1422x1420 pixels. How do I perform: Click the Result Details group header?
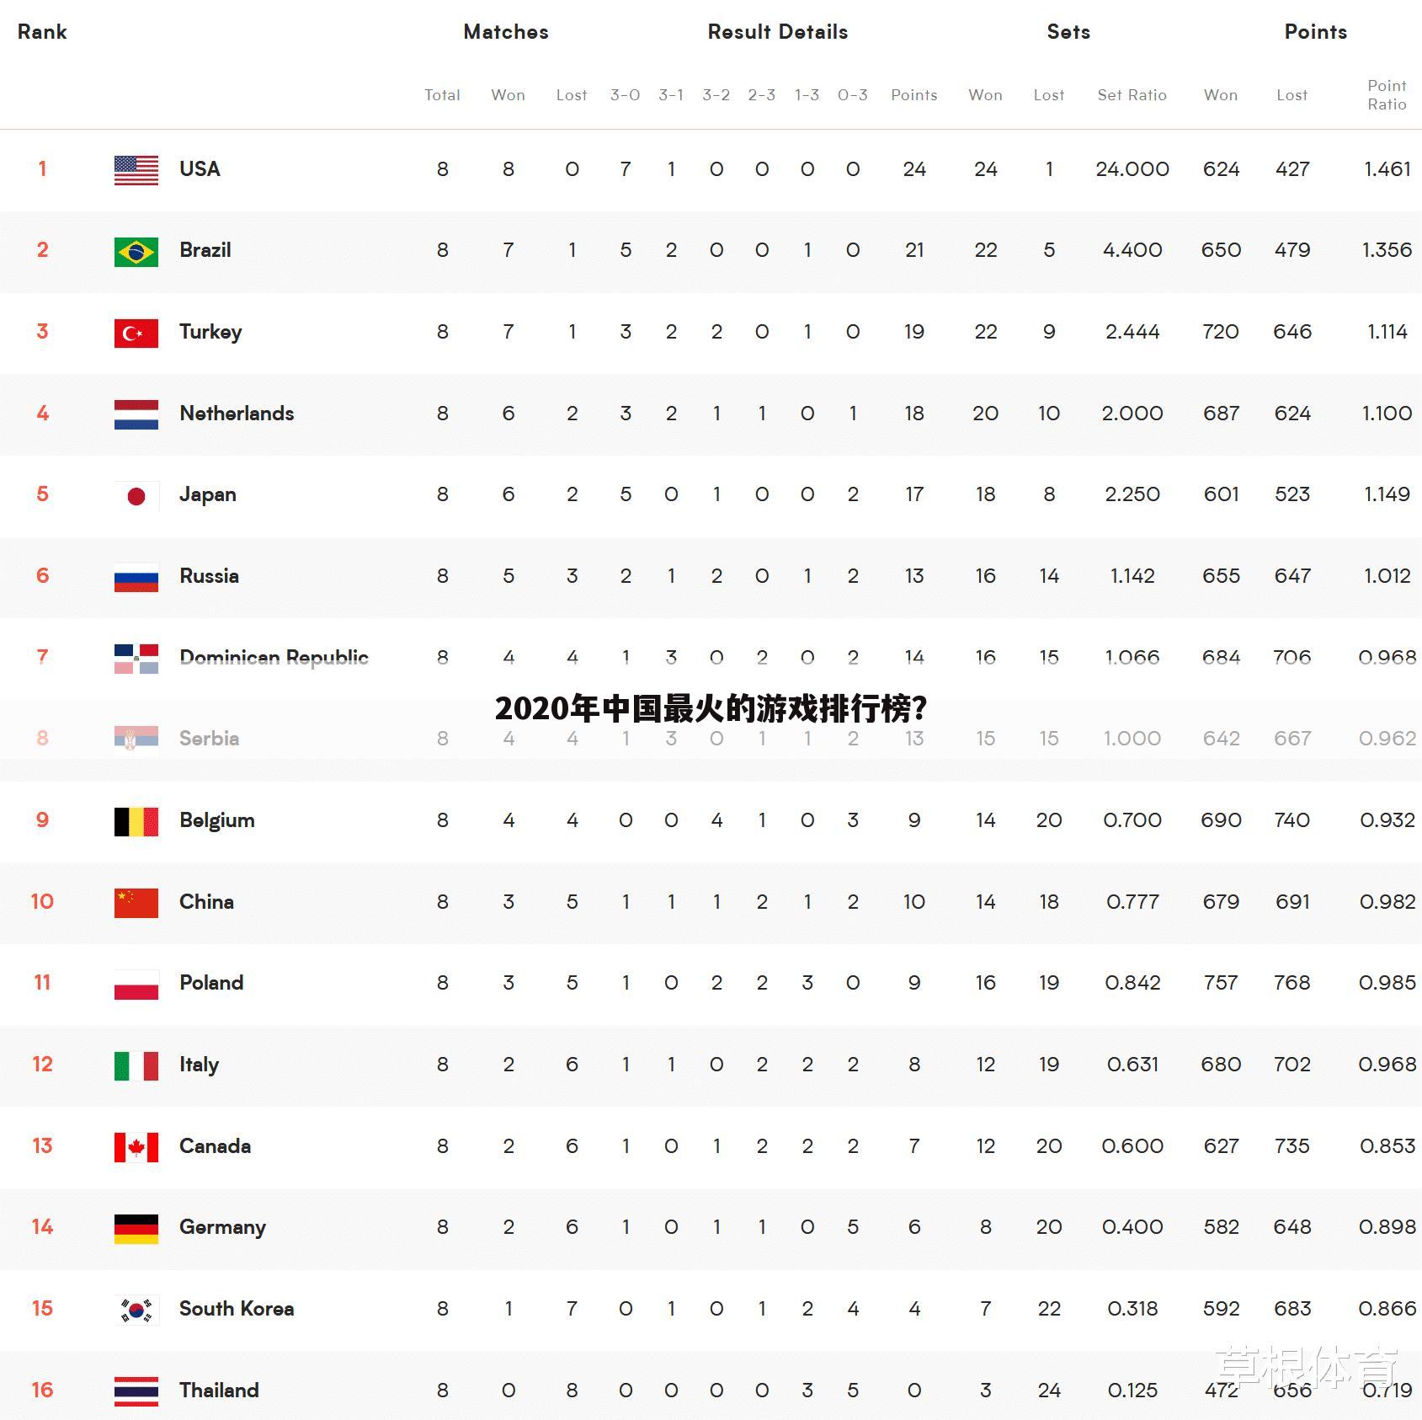(x=778, y=32)
